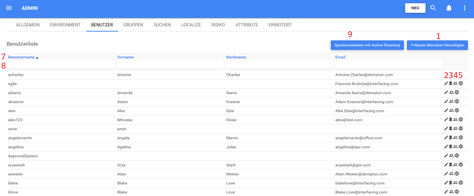Click the NEU button in header

click(x=415, y=8)
